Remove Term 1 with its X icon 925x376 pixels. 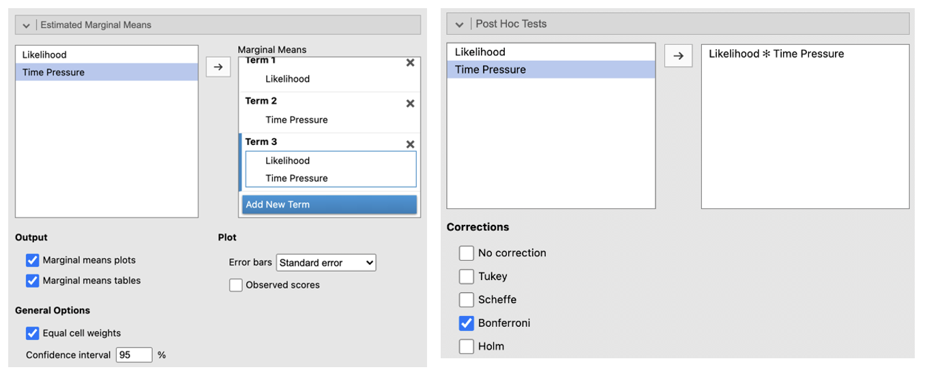(x=410, y=63)
